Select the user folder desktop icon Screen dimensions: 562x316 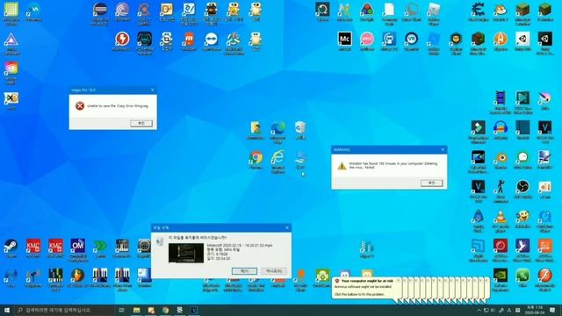[256, 128]
